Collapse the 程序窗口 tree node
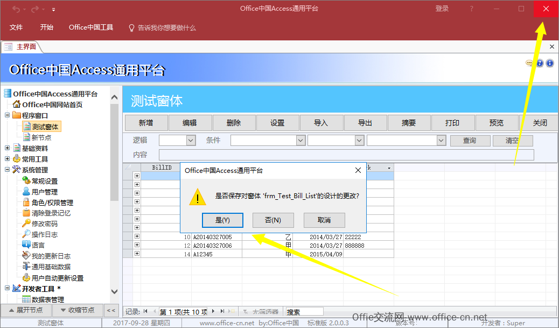 [x=7, y=115]
